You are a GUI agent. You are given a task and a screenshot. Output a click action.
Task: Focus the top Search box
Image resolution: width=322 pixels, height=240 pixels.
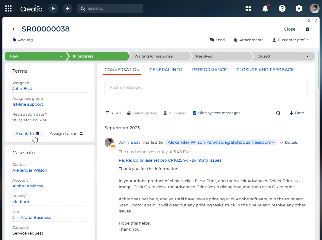click(110, 8)
